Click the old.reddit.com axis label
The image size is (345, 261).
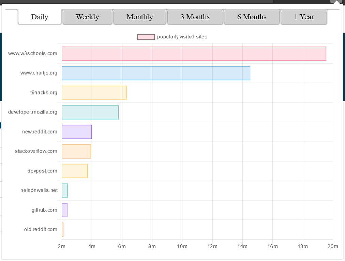click(x=41, y=229)
